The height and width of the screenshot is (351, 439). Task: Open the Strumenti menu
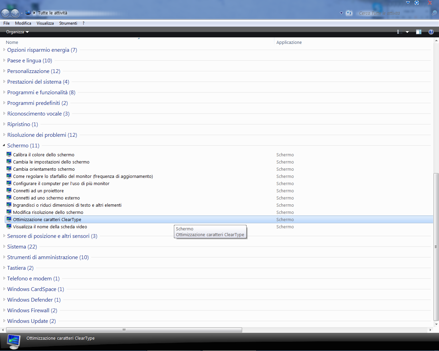(68, 23)
